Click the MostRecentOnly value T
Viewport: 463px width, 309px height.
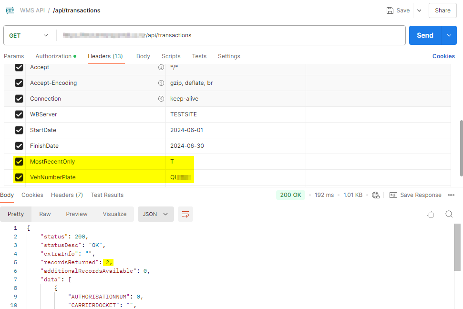[x=172, y=162]
